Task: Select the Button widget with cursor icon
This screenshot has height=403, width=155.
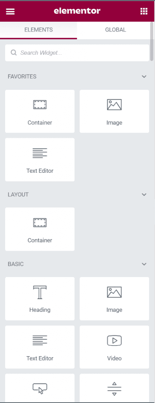Action: tap(40, 388)
